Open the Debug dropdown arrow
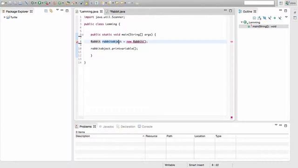The image size is (298, 168). pyautogui.click(x=36, y=3)
